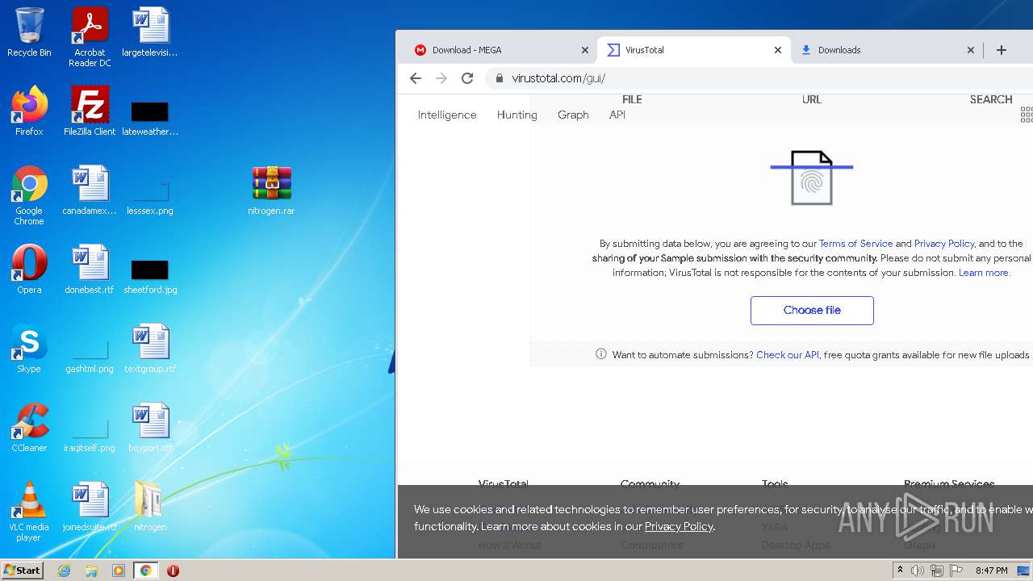Select the iraqitself.png desktop file
Screen dimensions: 1033x581
(90, 436)
